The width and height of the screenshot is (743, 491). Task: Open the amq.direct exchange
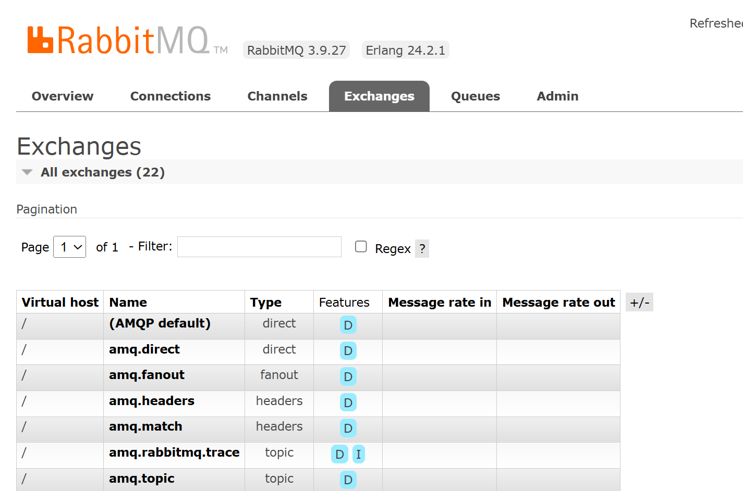(144, 349)
